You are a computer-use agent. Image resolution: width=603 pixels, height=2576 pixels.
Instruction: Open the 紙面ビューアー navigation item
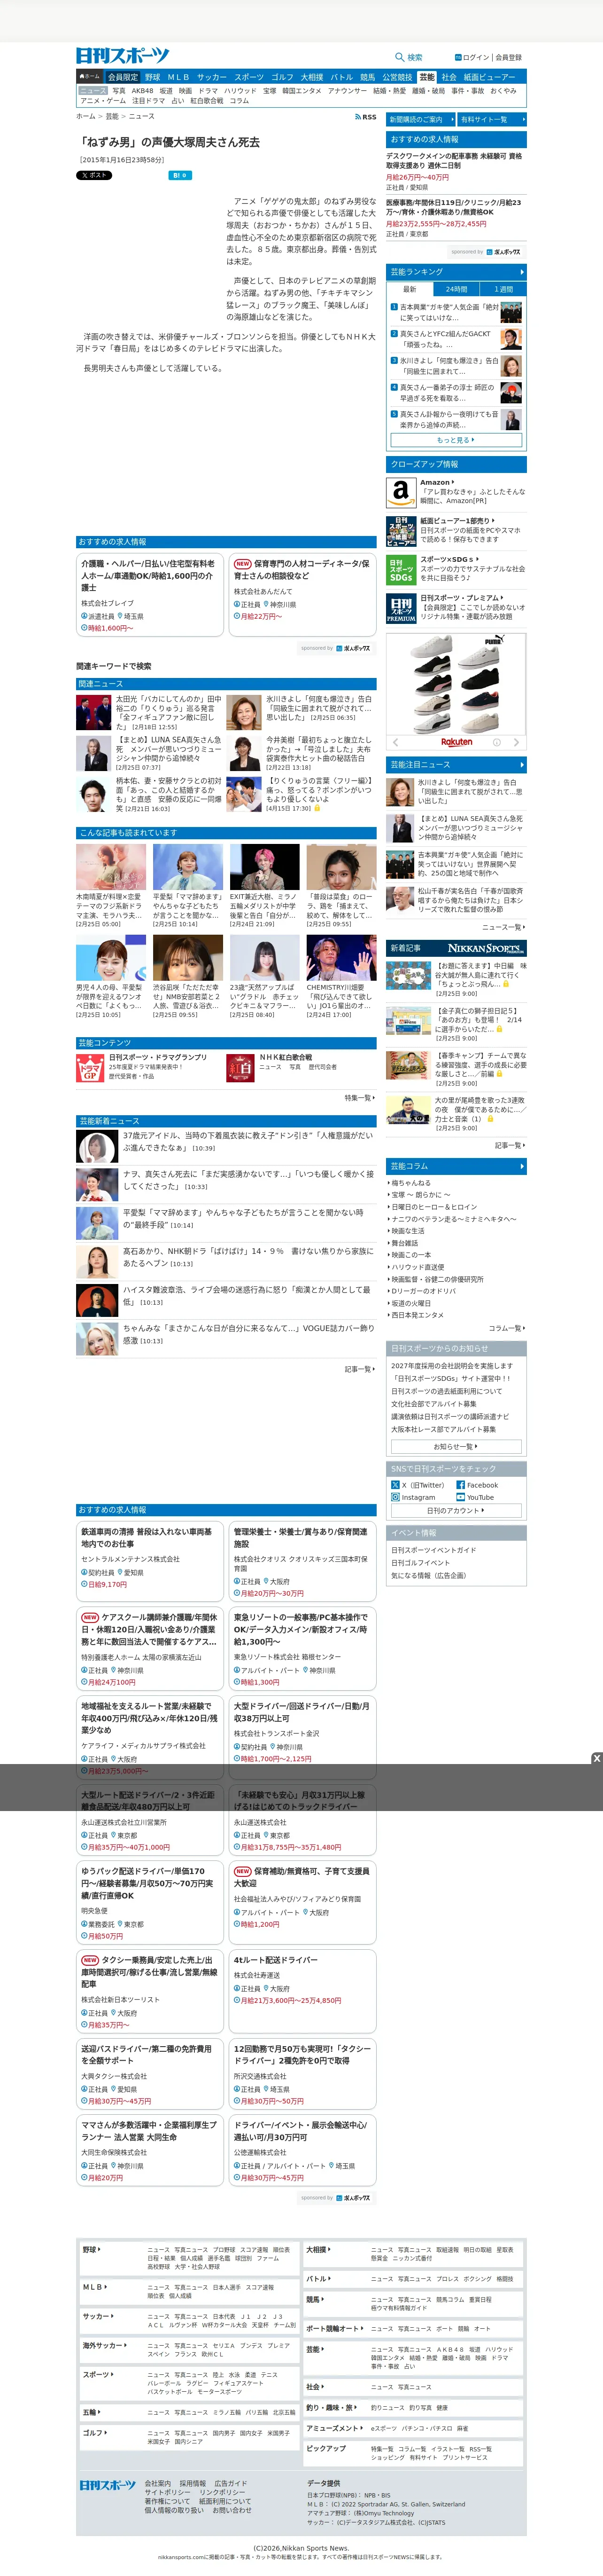pyautogui.click(x=489, y=77)
